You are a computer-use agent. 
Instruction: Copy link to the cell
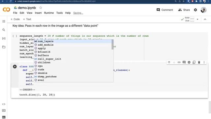[179, 62]
